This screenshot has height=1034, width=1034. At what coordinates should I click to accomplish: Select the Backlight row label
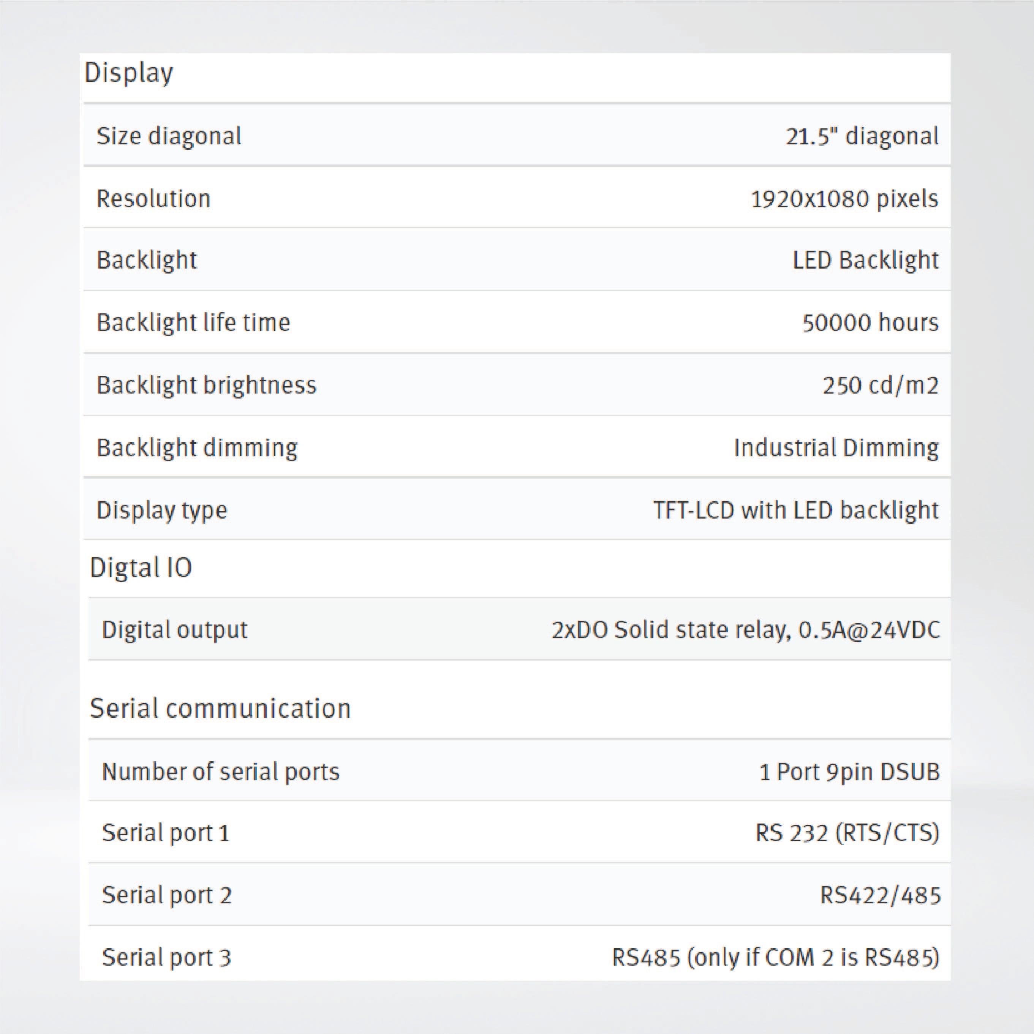(146, 259)
